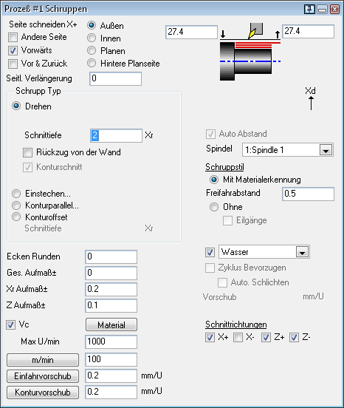Check Rückzug von der Wand

[28, 152]
